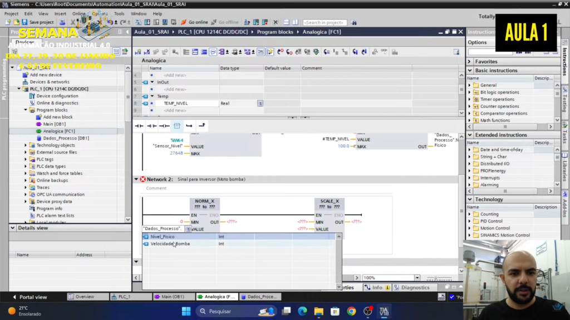Screen dimensions: 570x320
Task: Click the network comments toggle icon
Action: click(213, 52)
